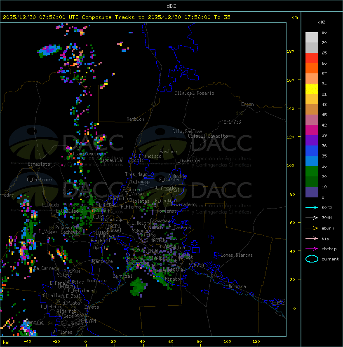Click the 'Potrerillos' map label
This screenshot has height=347, width=343.
point(69,227)
